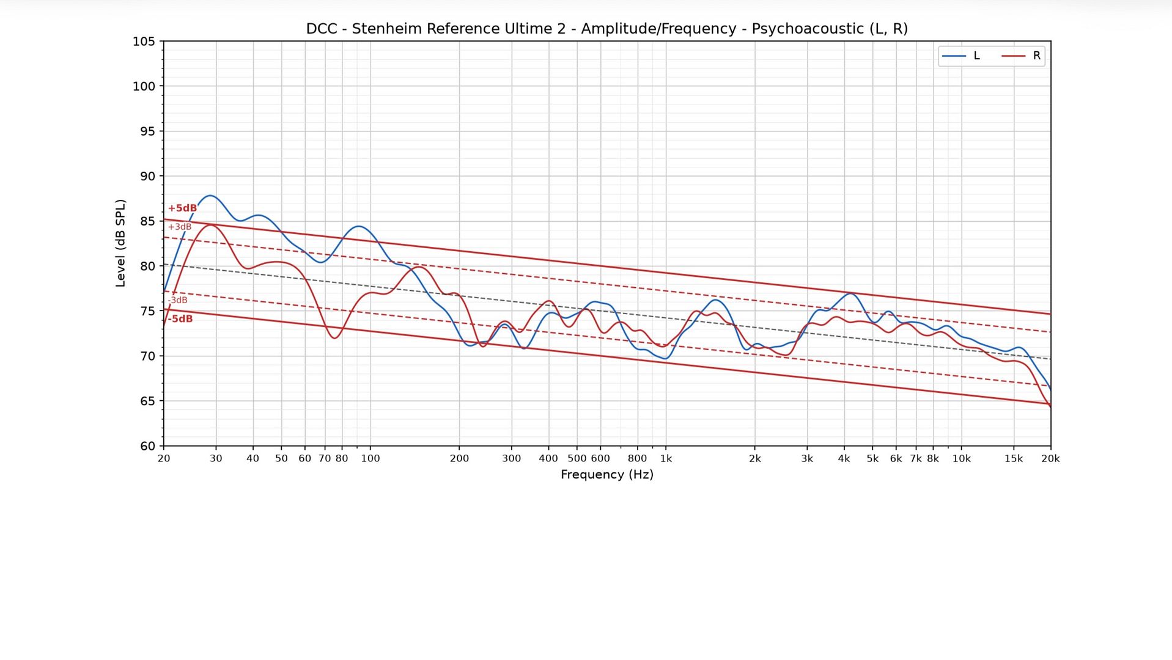Click the "-3dB" tolerance annotation

click(178, 300)
